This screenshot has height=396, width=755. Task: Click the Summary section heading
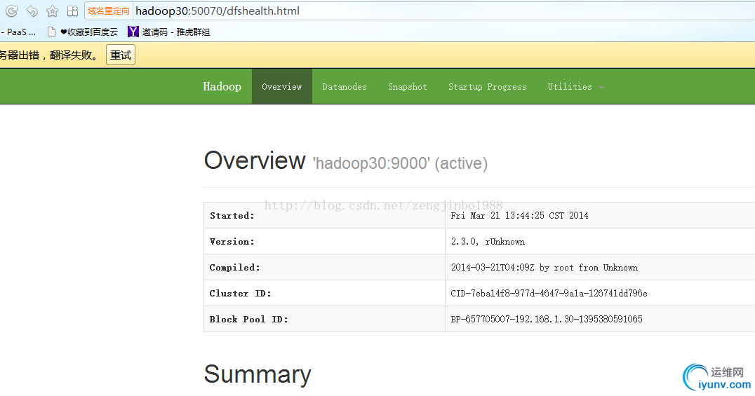click(x=258, y=374)
